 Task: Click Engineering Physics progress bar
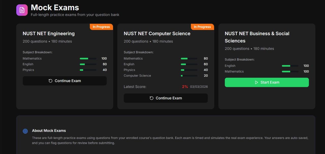coord(88,70)
